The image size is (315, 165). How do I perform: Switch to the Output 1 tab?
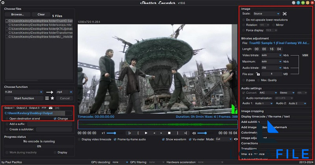tap(9, 108)
